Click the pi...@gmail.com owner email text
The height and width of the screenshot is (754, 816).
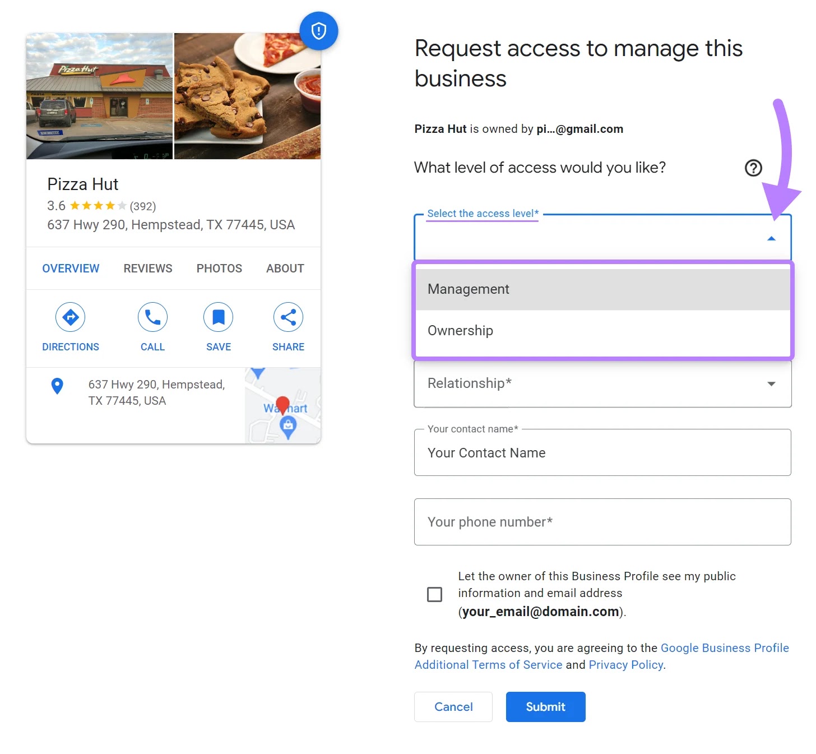[x=579, y=129]
